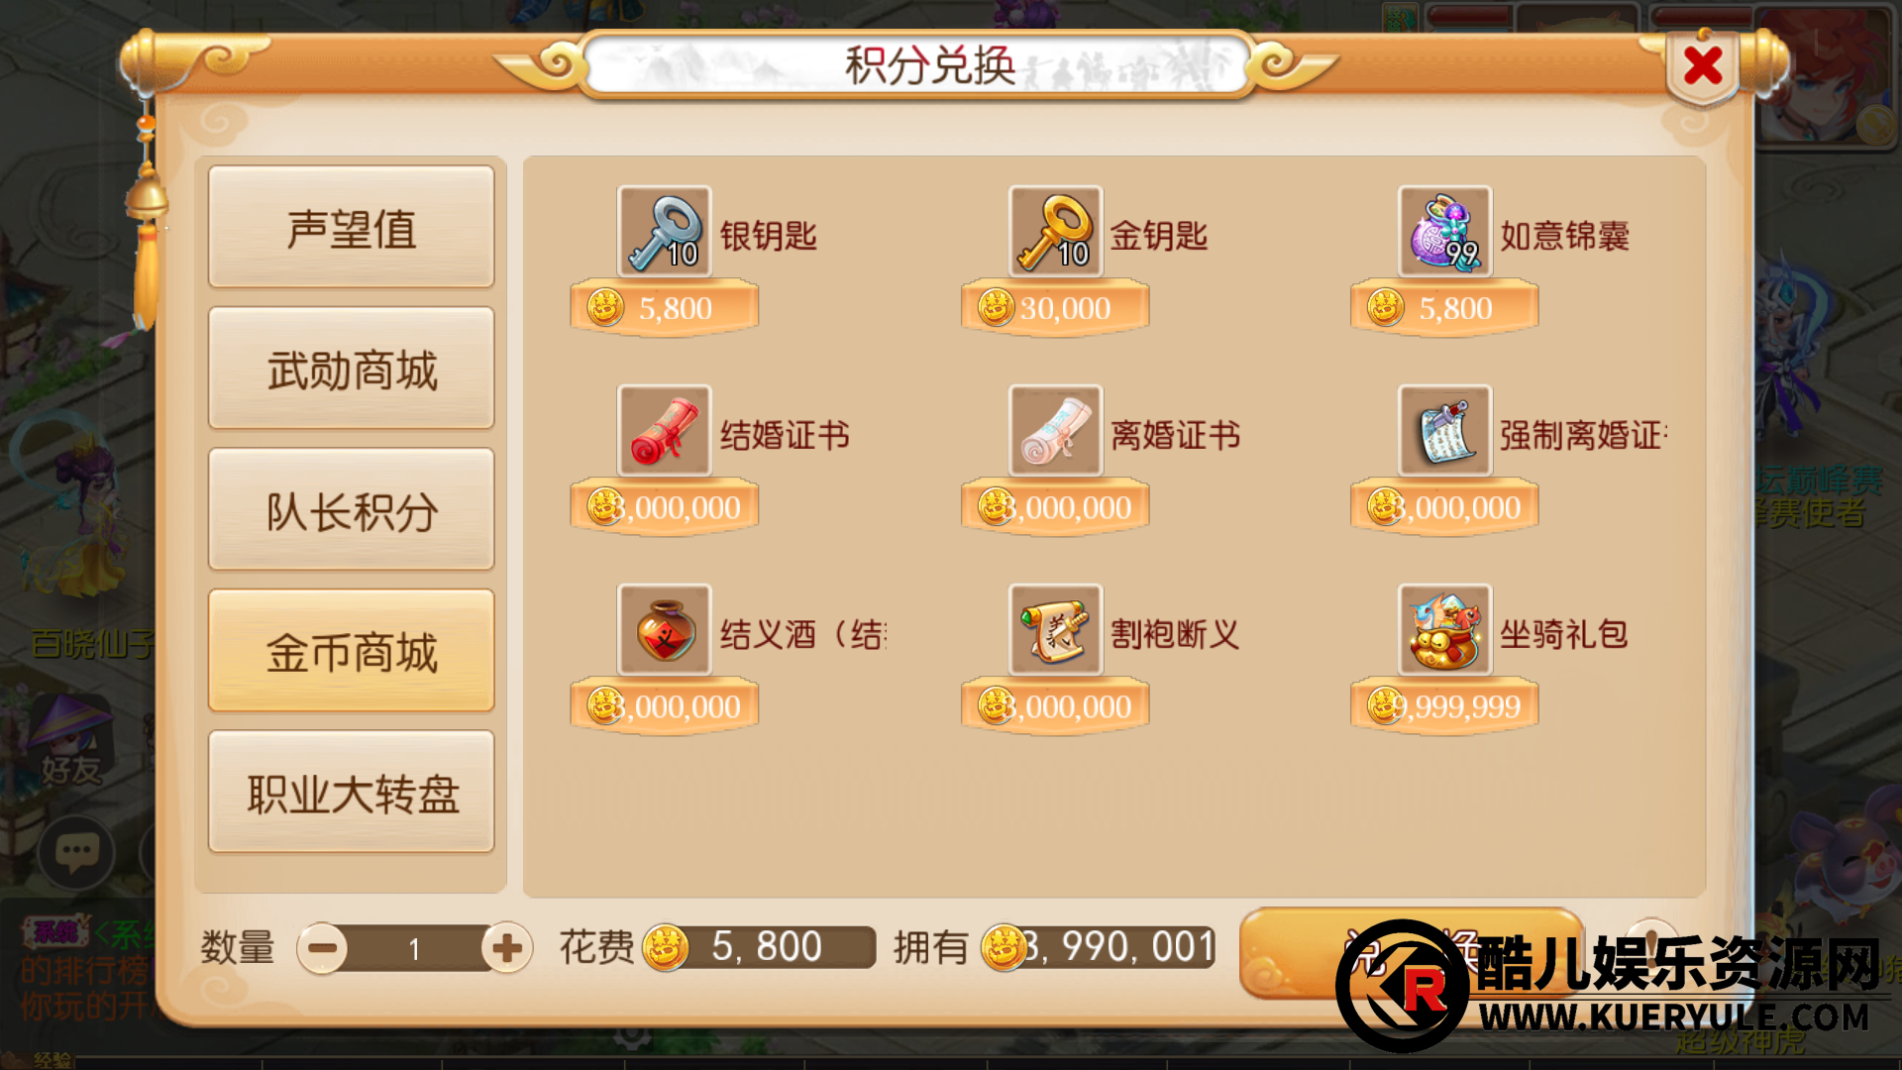This screenshot has width=1902, height=1070.
Task: Select the gold key item icon
Action: click(x=1055, y=231)
